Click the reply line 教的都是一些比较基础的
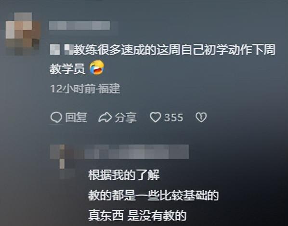 pos(153,195)
